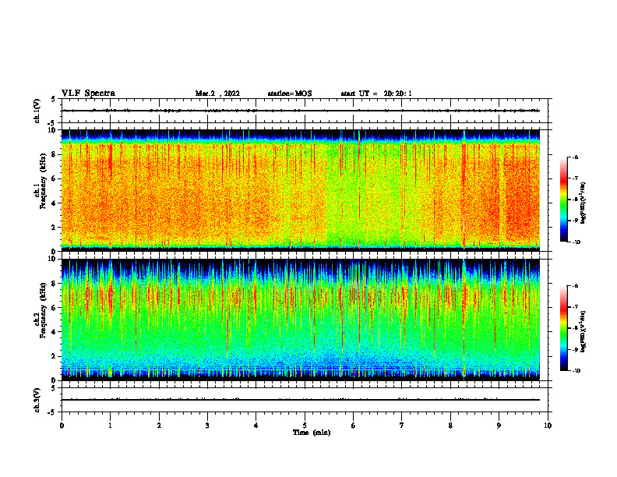The height and width of the screenshot is (477, 617).
Task: Click the "6" kHz tick of ch.2 spectrogram
Action: click(x=55, y=308)
